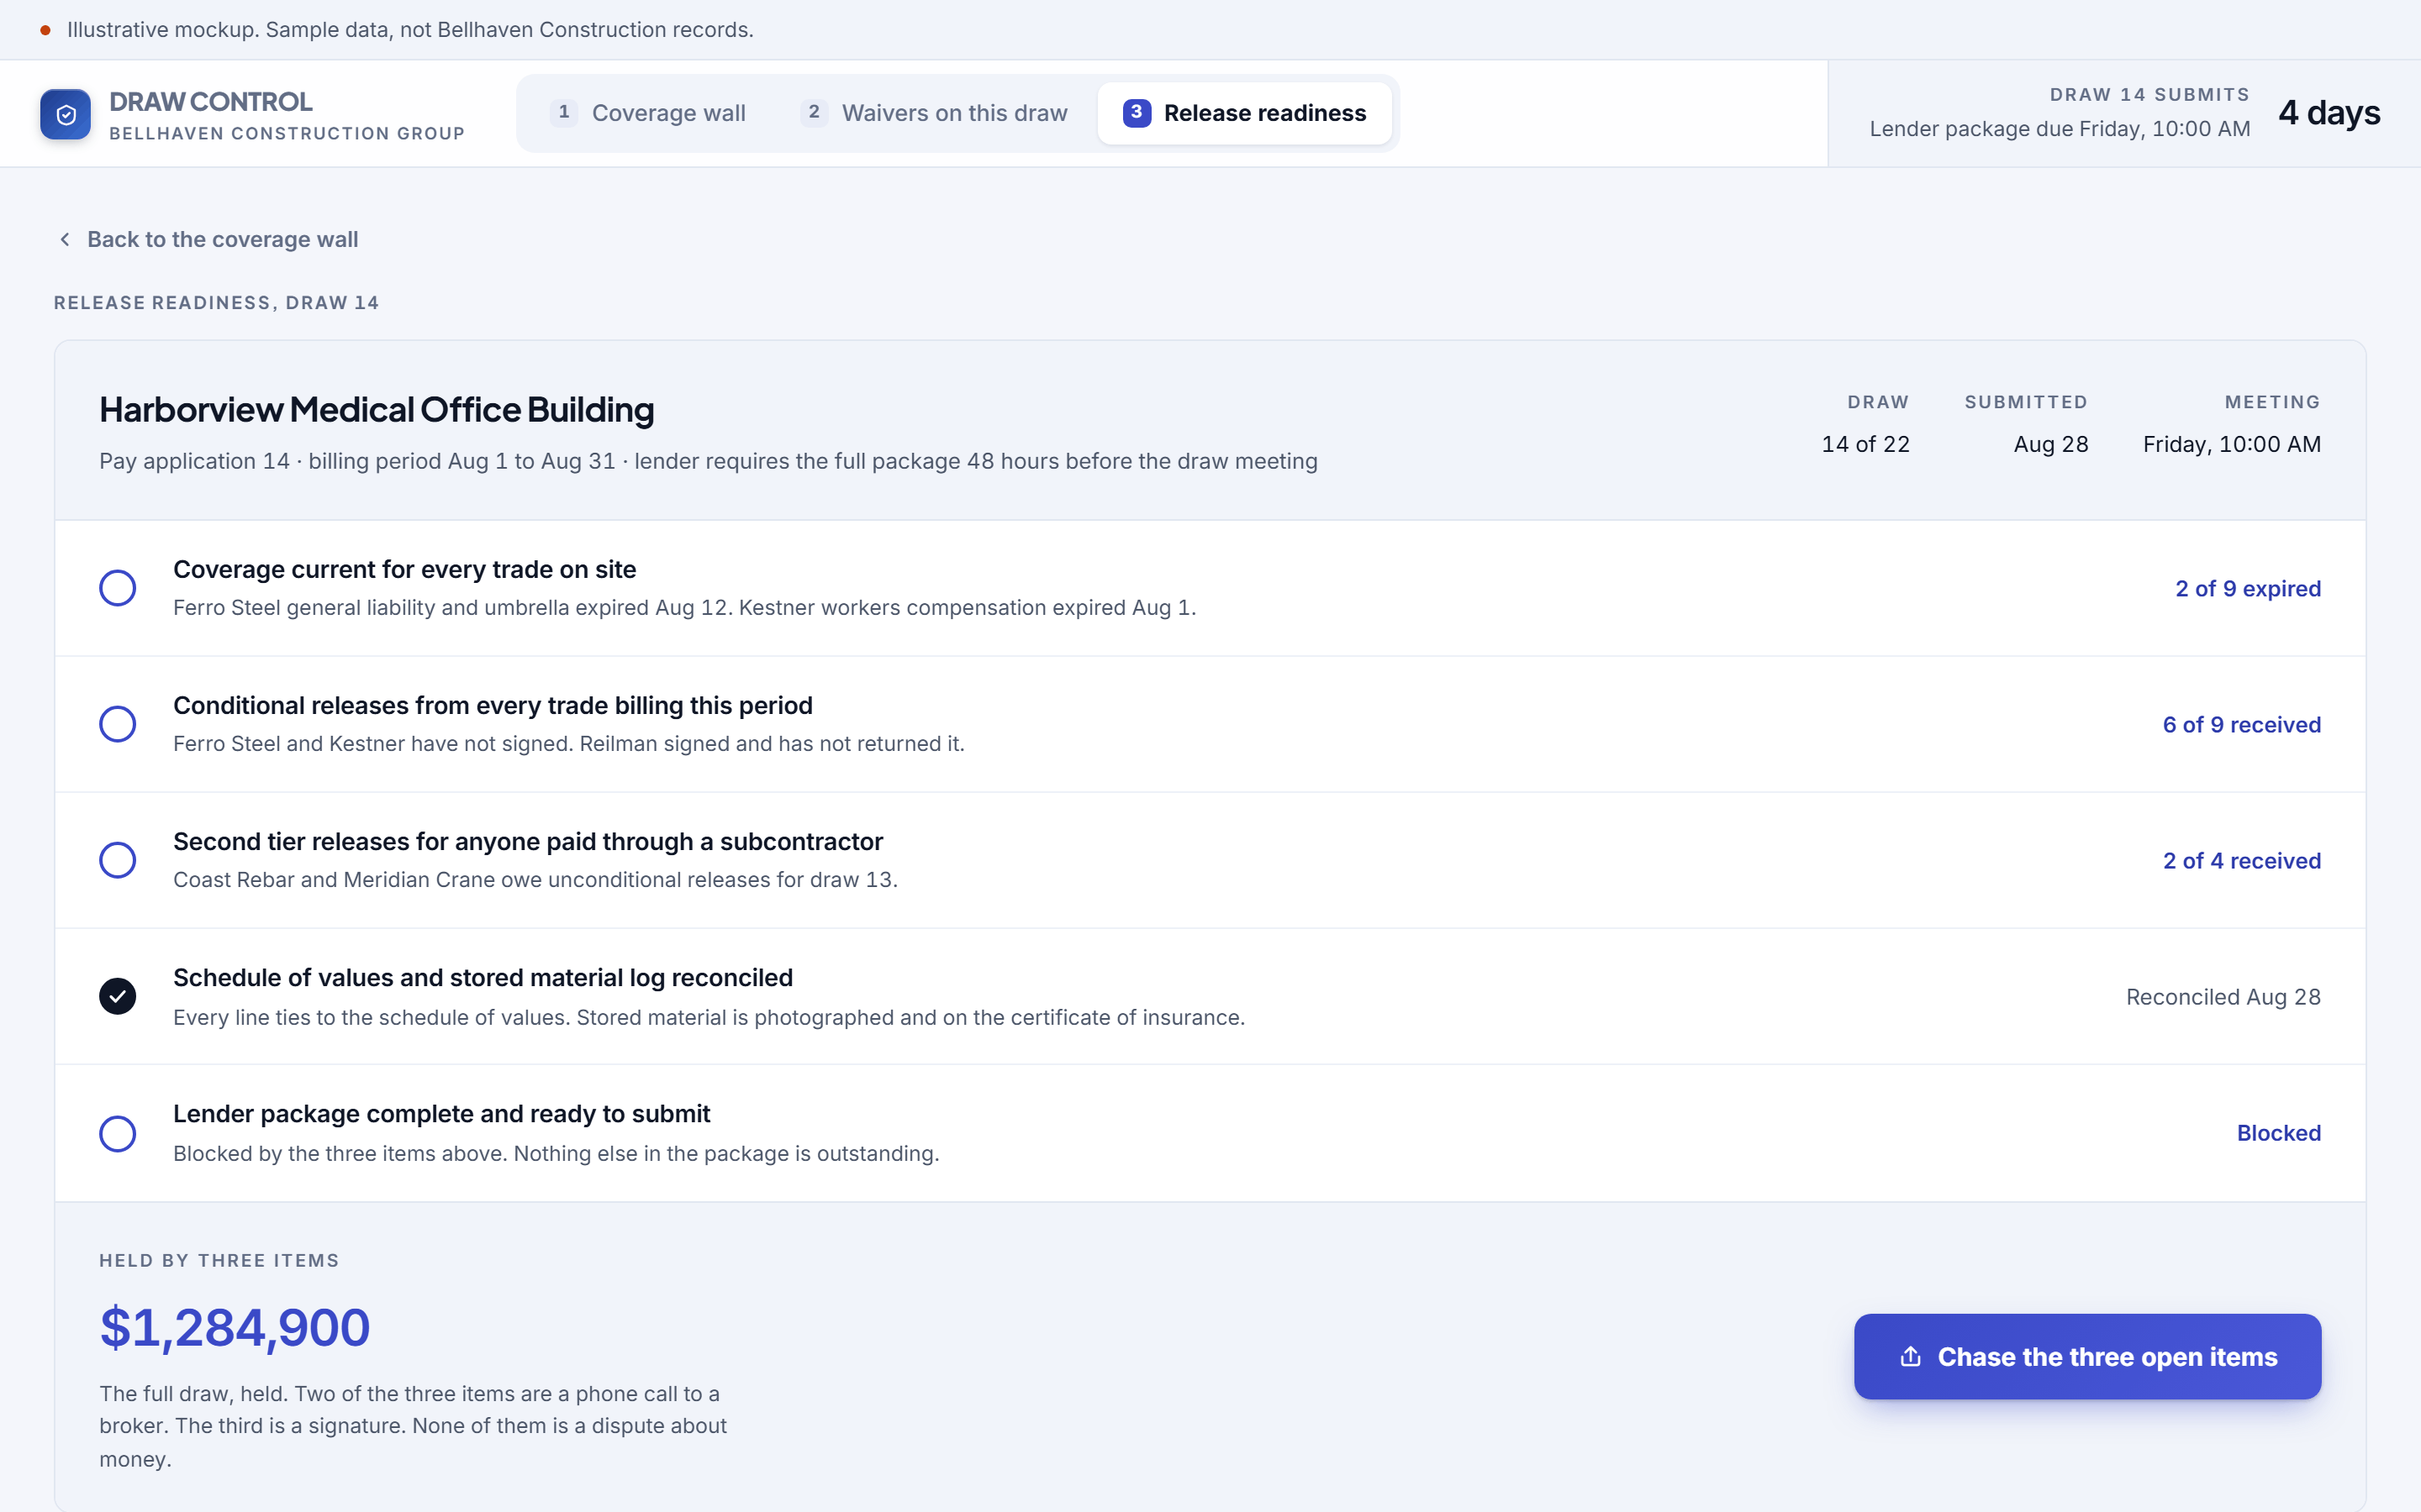Click the Friday, 10:00 AM meeting value

pos(2232,444)
